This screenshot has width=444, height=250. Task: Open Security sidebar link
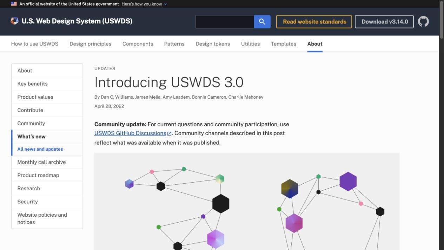(x=47, y=202)
